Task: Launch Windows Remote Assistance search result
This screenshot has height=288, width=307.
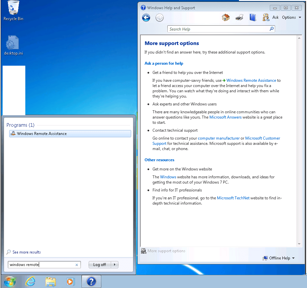Action: [x=70, y=134]
